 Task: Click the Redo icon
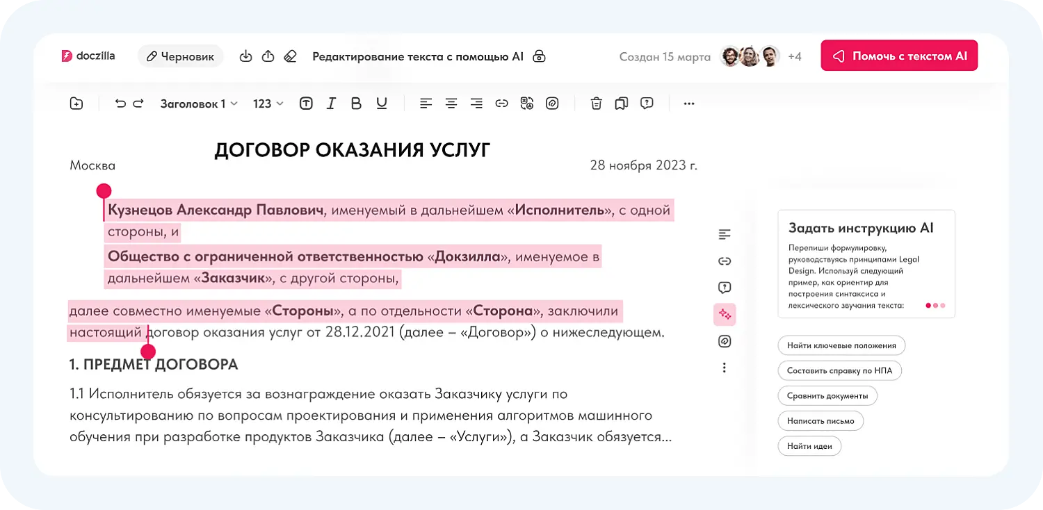point(138,103)
